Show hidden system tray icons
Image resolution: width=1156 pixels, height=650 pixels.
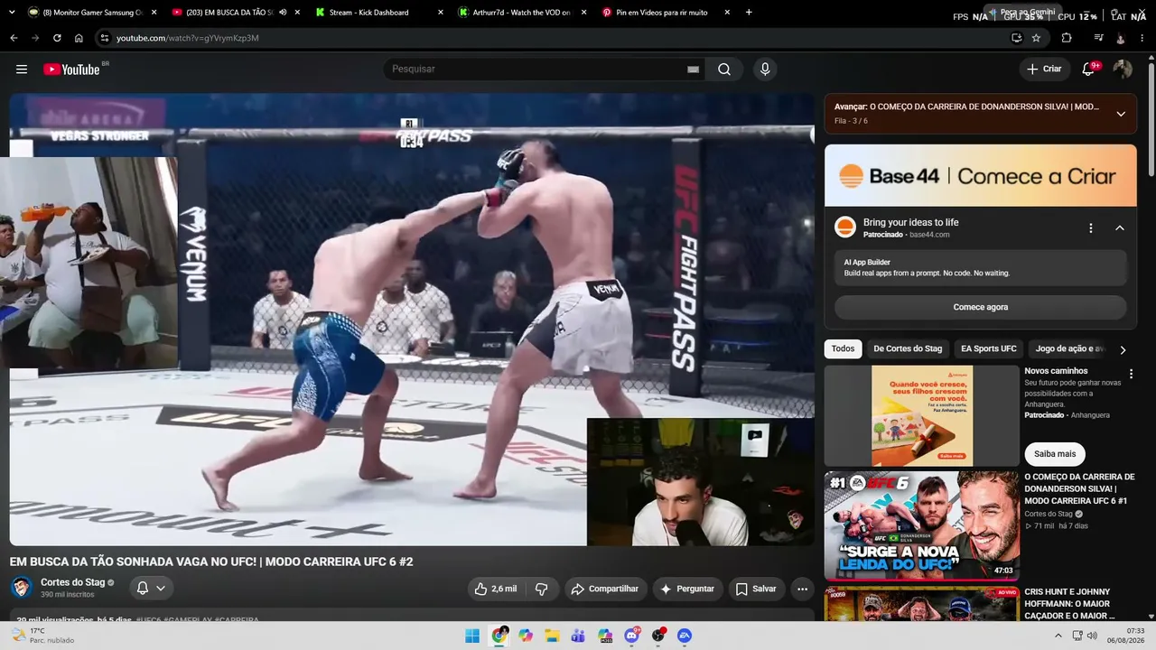pyautogui.click(x=1058, y=636)
